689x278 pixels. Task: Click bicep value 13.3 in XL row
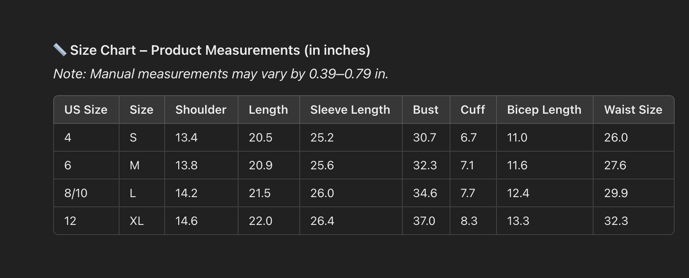(518, 221)
